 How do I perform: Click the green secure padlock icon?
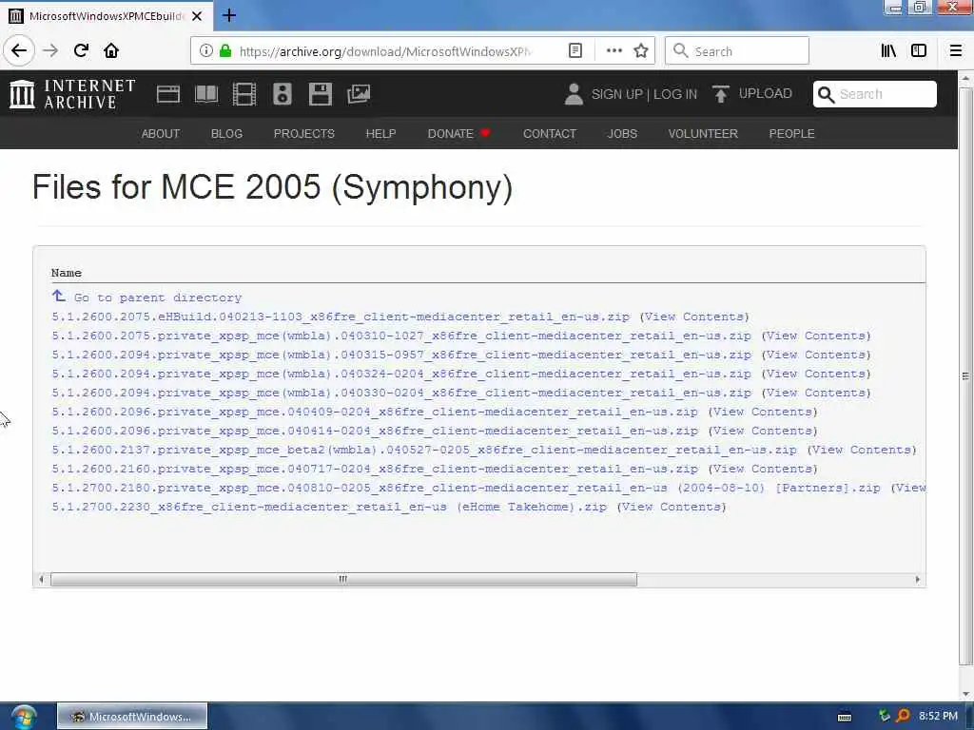225,50
